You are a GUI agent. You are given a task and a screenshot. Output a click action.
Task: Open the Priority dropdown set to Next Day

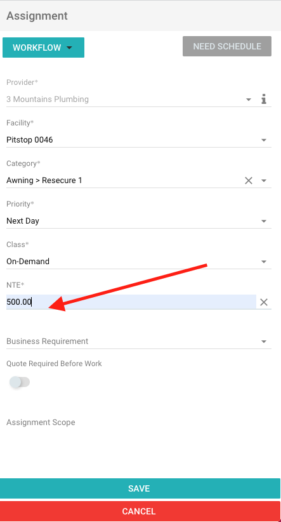139,221
